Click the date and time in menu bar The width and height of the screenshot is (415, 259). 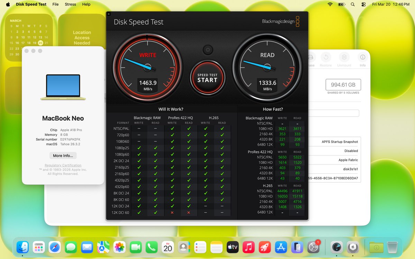(x=391, y=4)
